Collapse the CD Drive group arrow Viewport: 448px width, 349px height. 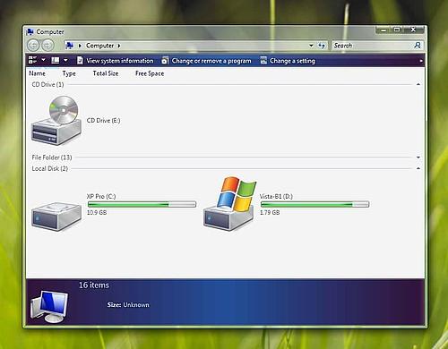click(418, 85)
